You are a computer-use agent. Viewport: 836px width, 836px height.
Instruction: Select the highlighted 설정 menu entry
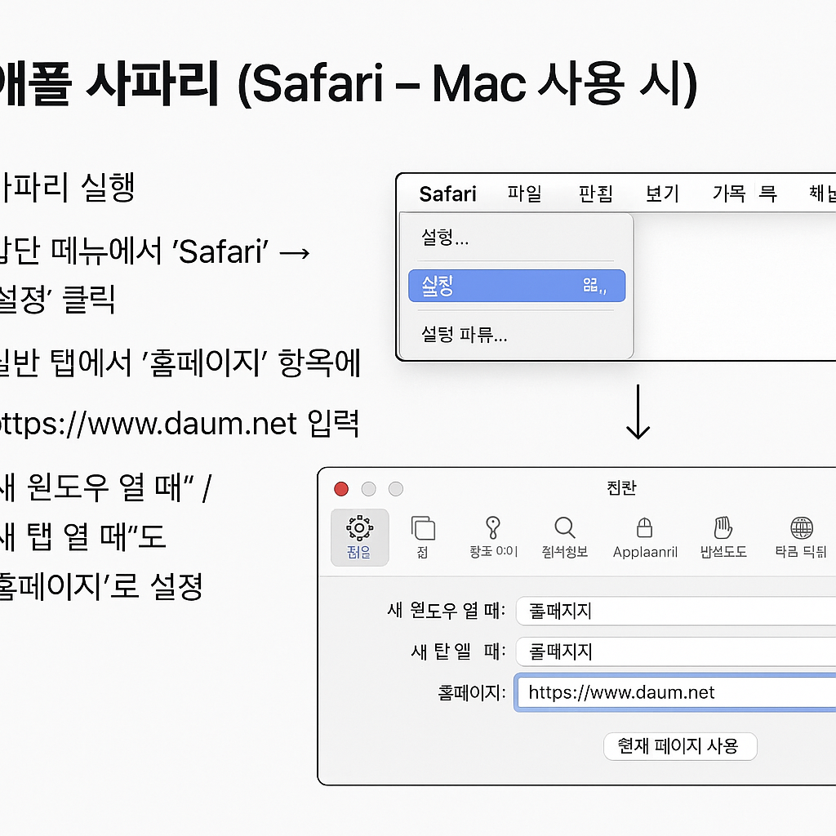pyautogui.click(x=517, y=286)
